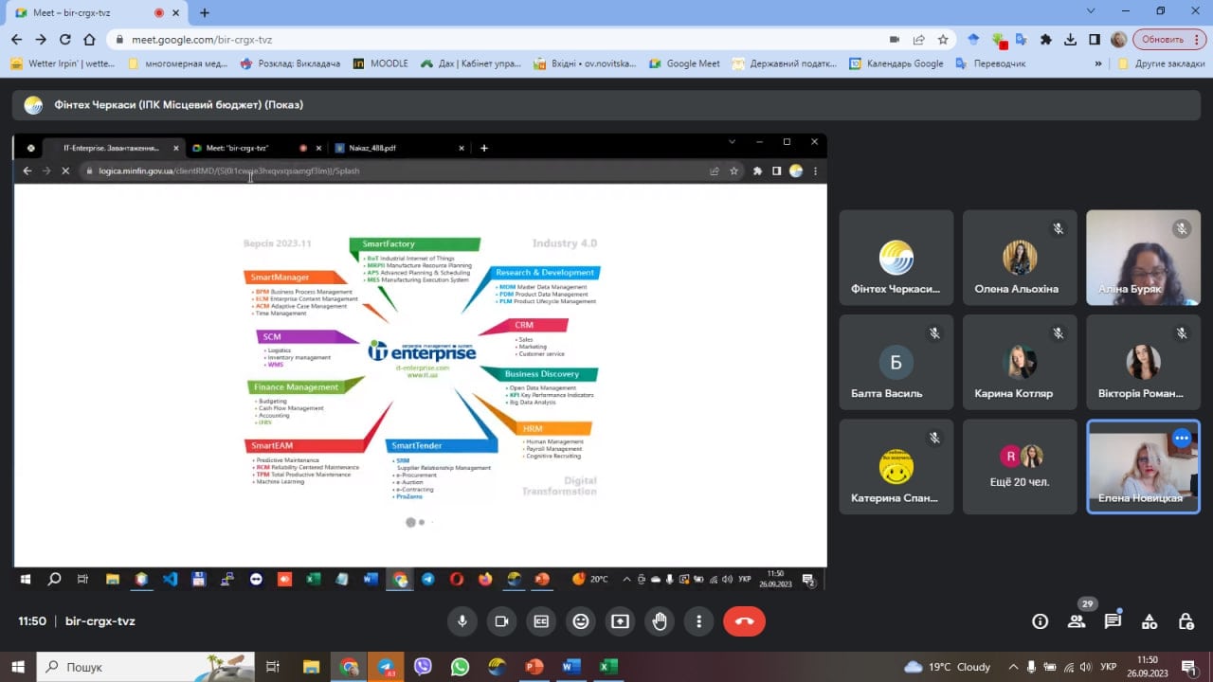Show hidden system tray icons
This screenshot has height=682, width=1213.
(1014, 667)
